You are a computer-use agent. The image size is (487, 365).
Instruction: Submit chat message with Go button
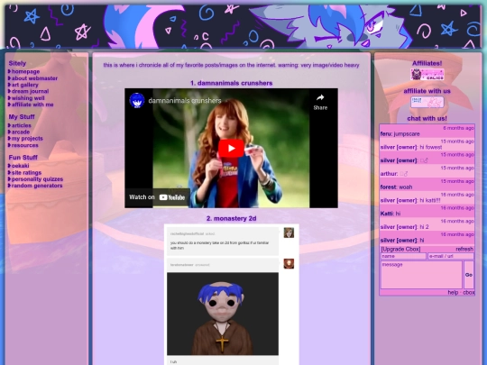click(x=469, y=275)
